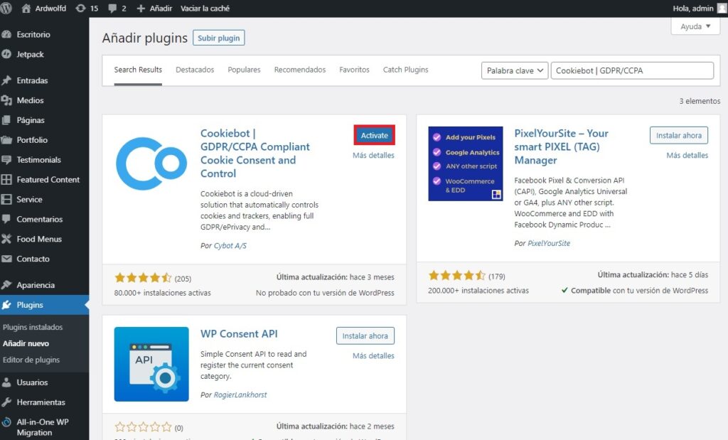Switch to the Recomendados tab

[x=299, y=70]
